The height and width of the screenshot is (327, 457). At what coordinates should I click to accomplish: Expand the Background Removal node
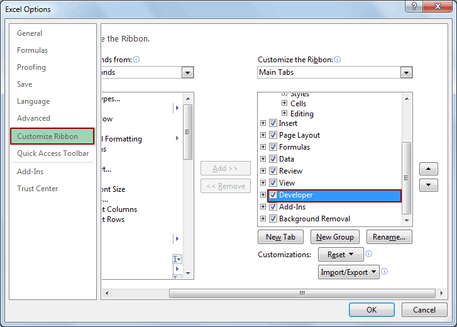pyautogui.click(x=263, y=219)
